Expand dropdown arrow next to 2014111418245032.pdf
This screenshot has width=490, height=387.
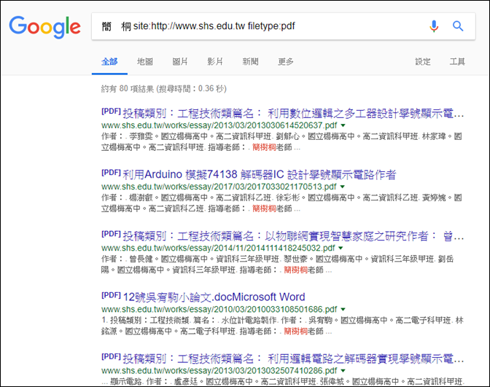click(341, 248)
